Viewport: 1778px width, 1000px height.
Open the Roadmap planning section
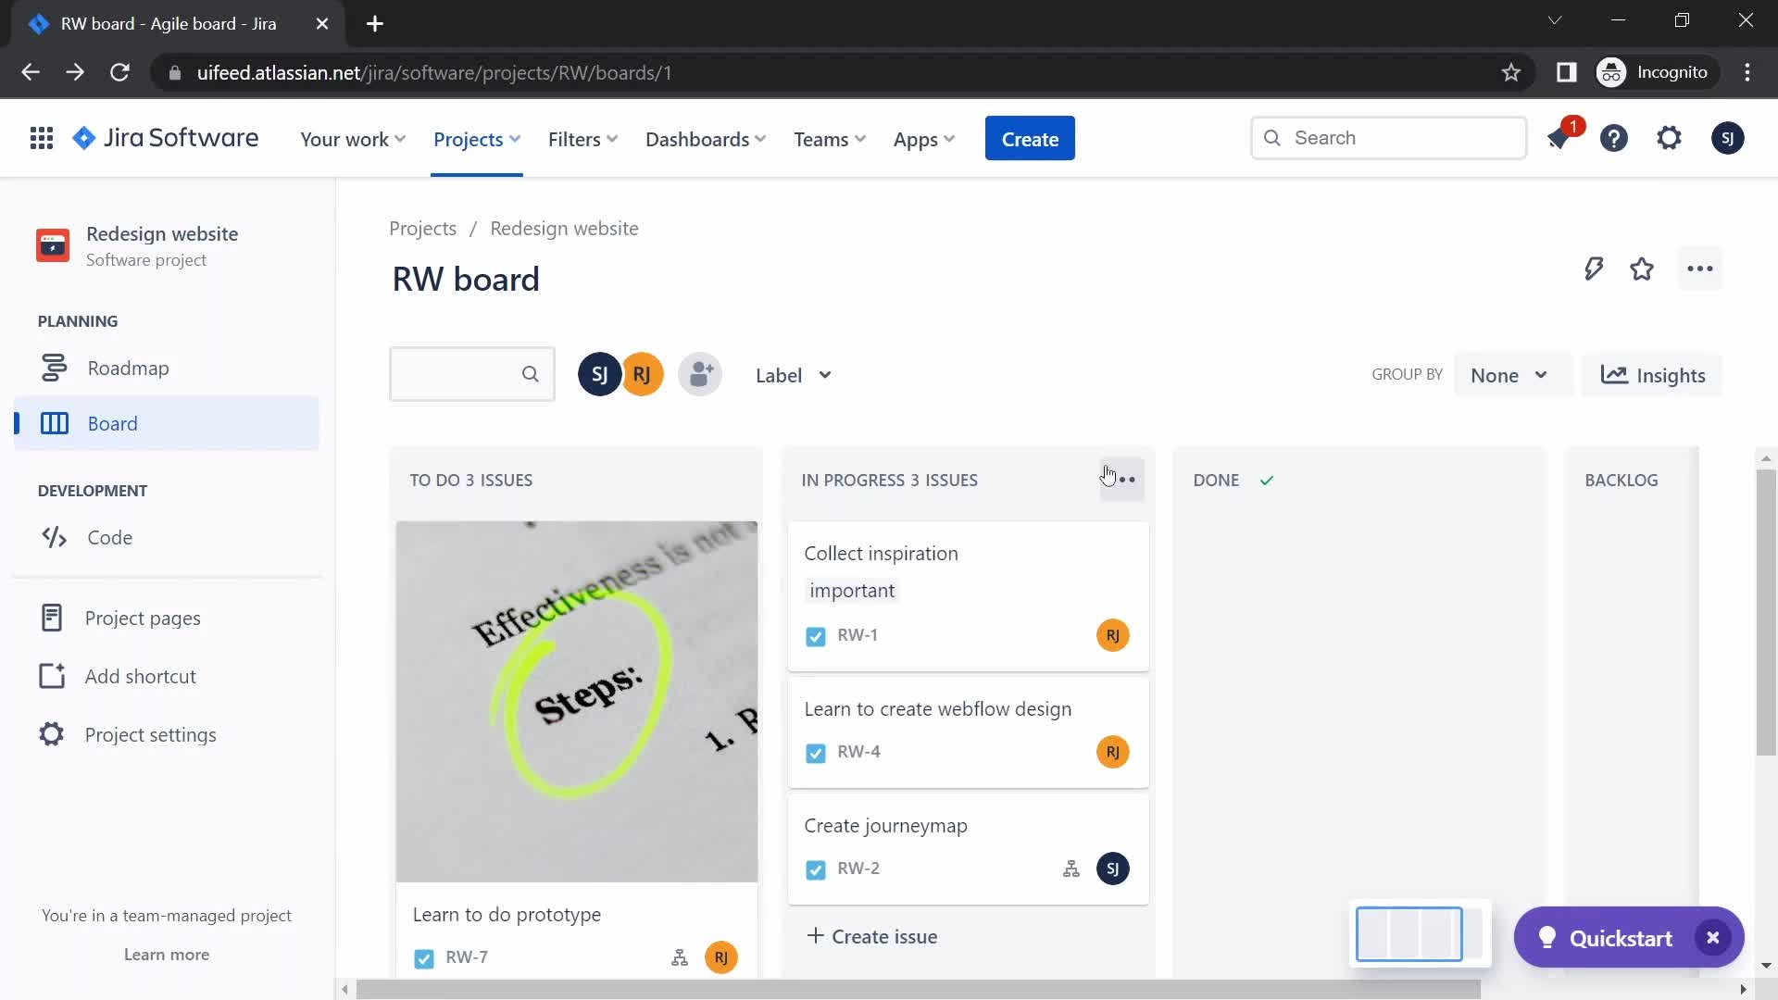coord(128,368)
